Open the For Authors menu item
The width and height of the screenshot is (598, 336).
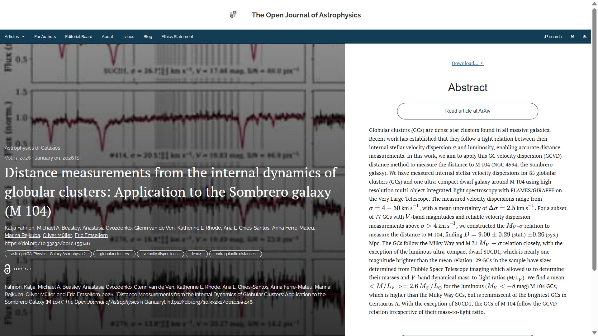pos(45,37)
